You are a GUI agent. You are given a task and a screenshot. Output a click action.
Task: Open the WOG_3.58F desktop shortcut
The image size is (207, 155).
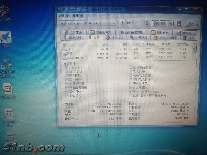pyautogui.click(x=6, y=67)
